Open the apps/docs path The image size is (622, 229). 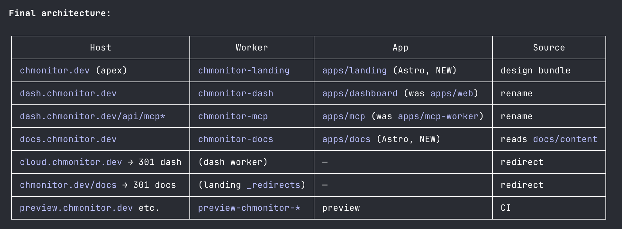pos(346,139)
